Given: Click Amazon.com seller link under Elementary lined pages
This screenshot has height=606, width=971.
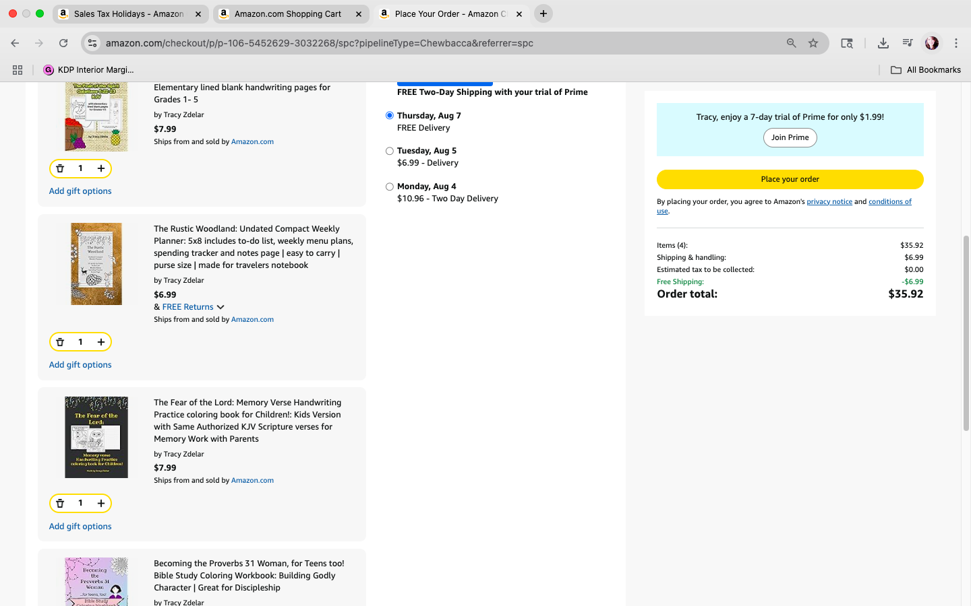Looking at the screenshot, I should point(252,141).
